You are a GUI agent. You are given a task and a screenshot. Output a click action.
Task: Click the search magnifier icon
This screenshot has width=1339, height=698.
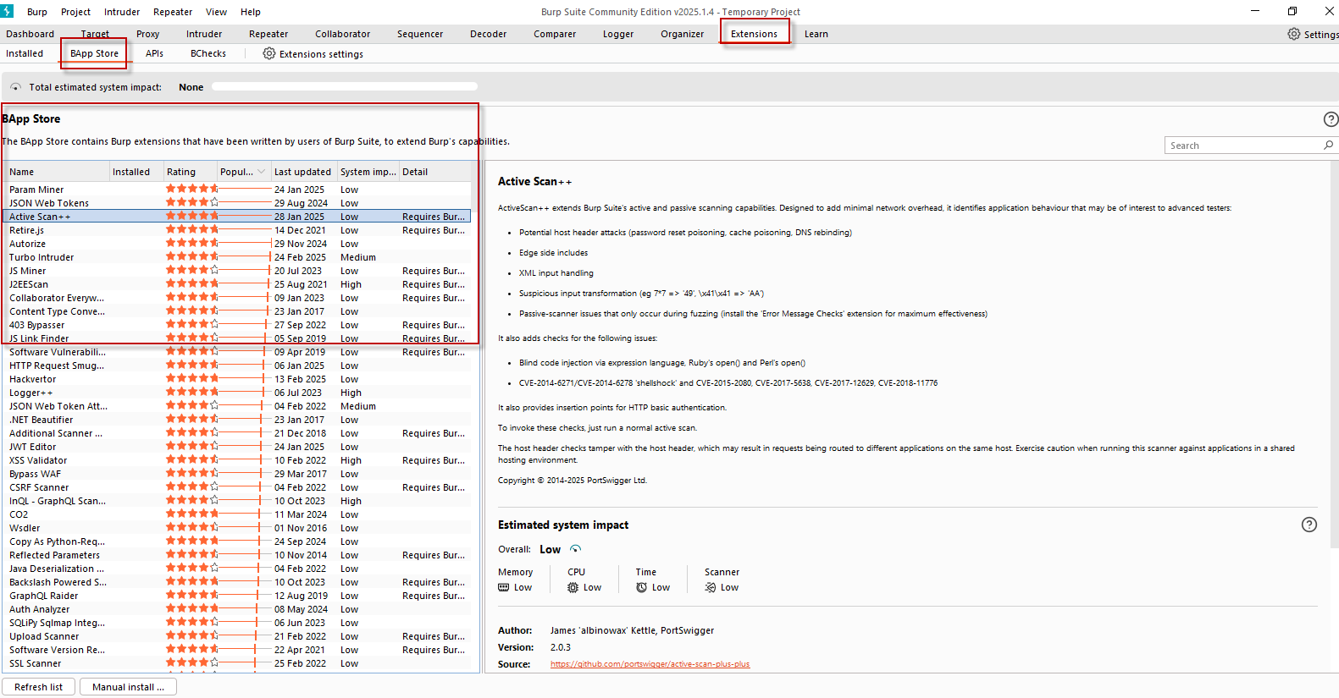pyautogui.click(x=1328, y=146)
